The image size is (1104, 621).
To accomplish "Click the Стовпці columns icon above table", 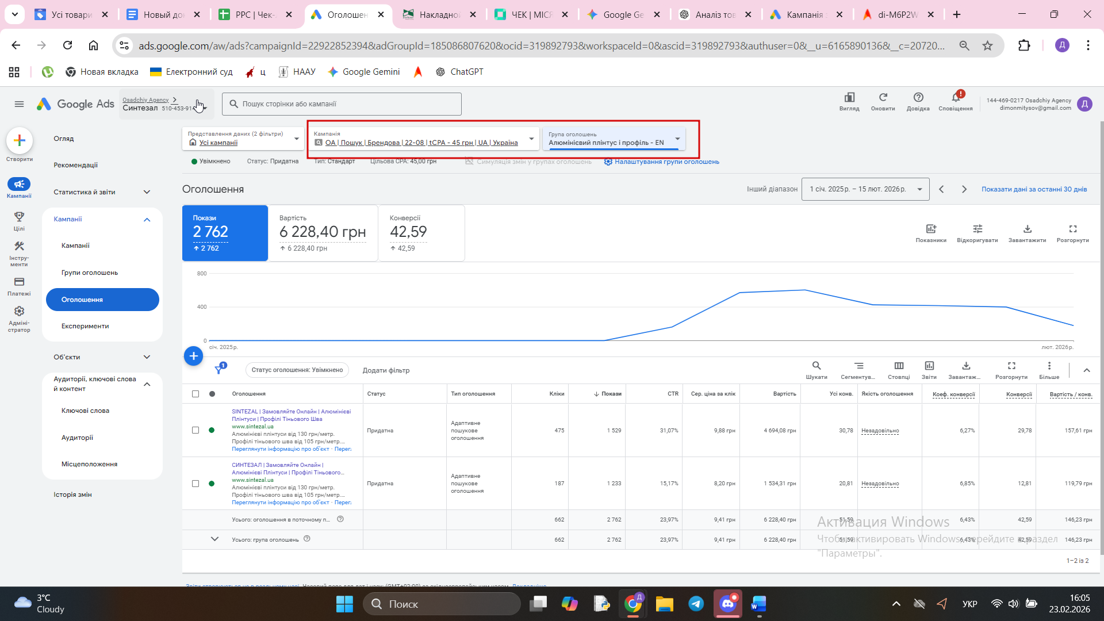I will coord(899,366).
